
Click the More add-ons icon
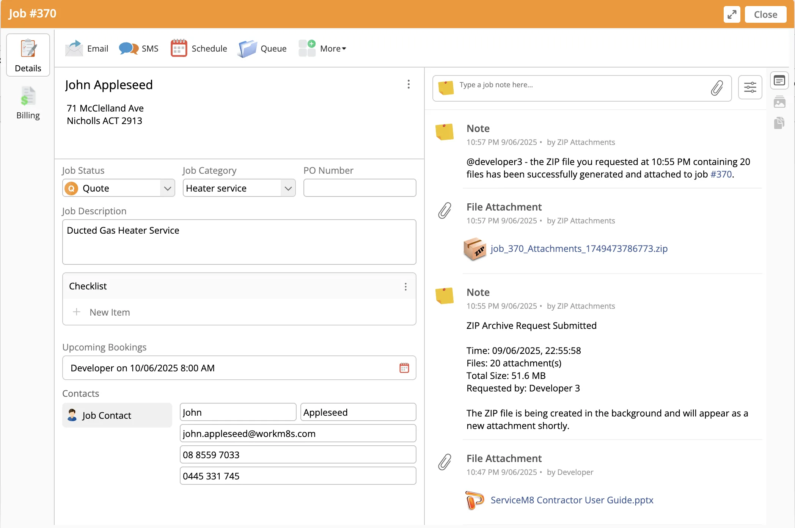click(x=307, y=48)
